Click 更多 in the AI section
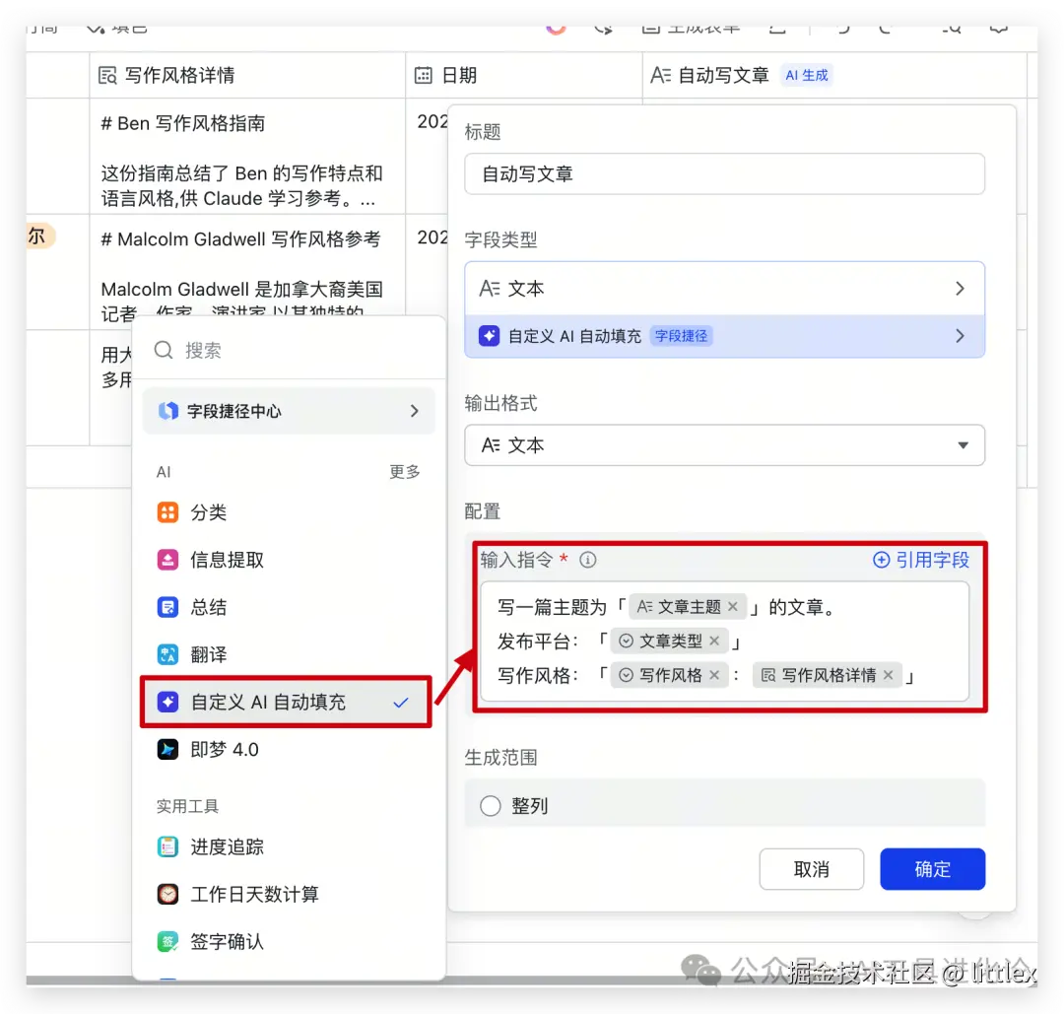This screenshot has height=1014, width=1064. coord(405,472)
